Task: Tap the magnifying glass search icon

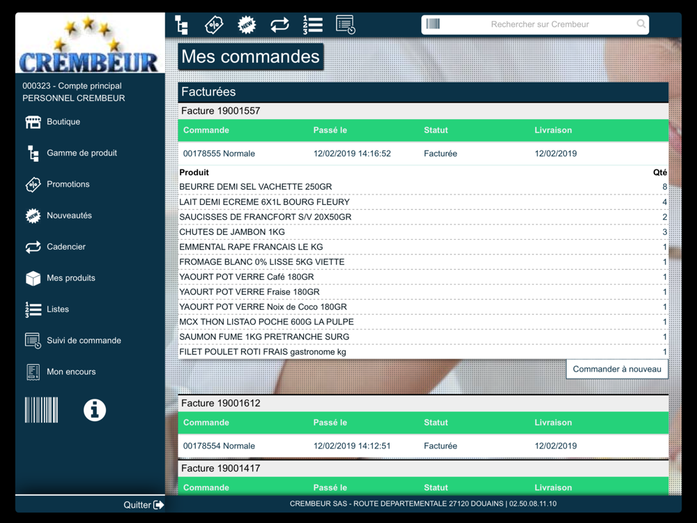Action: 641,24
